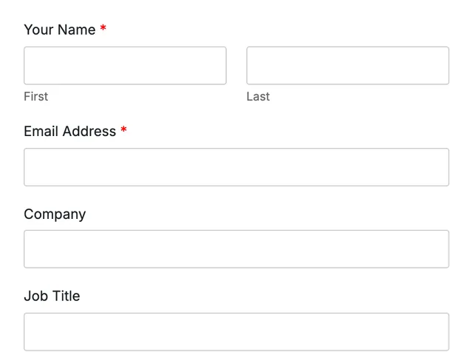The height and width of the screenshot is (355, 473).
Task: Activate the text box below 'Job Title'
Action: click(x=236, y=332)
